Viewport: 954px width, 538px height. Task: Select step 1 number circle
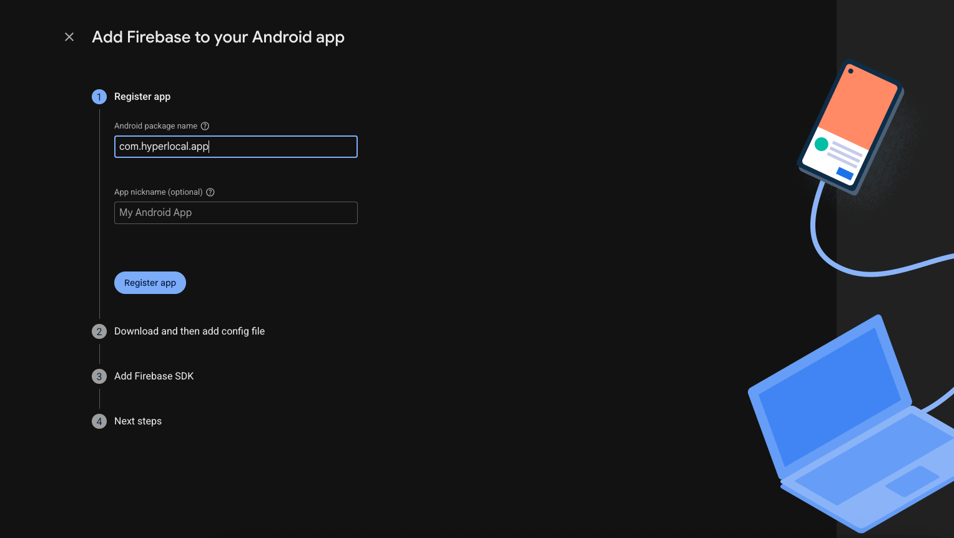pos(99,97)
